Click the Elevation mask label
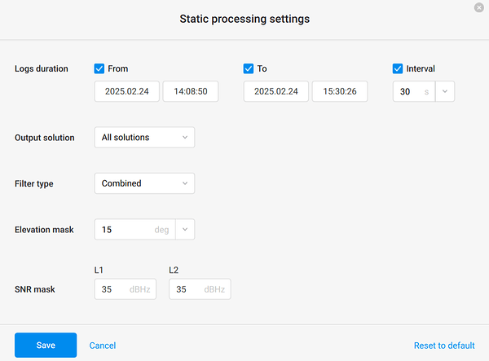The image size is (489, 361). 44,230
